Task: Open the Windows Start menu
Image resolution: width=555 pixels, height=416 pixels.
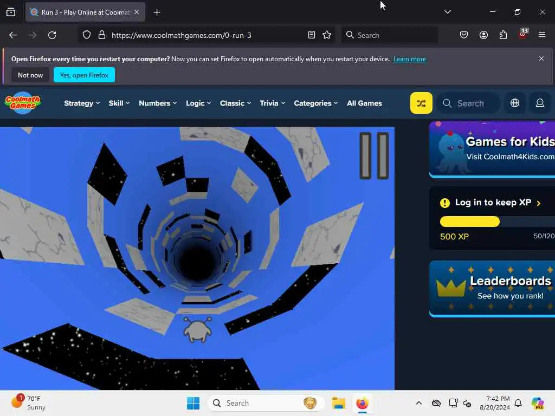Action: pos(193,403)
